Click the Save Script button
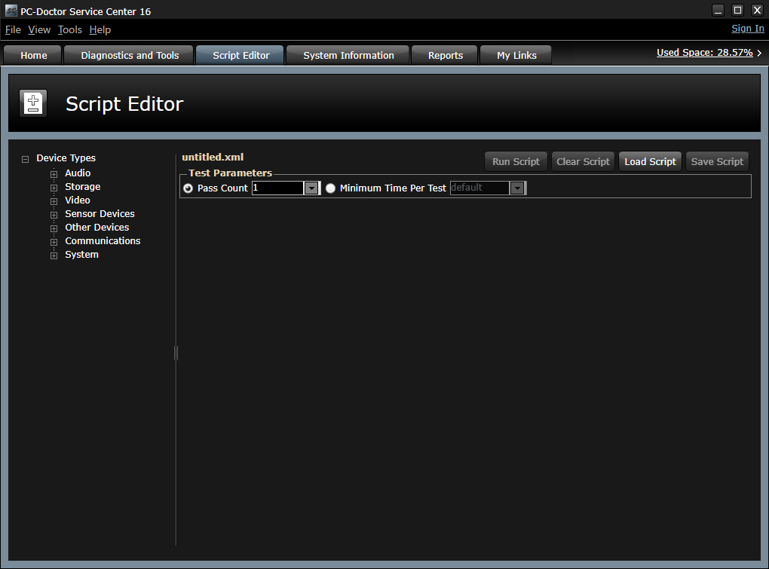769x569 pixels. [x=717, y=162]
